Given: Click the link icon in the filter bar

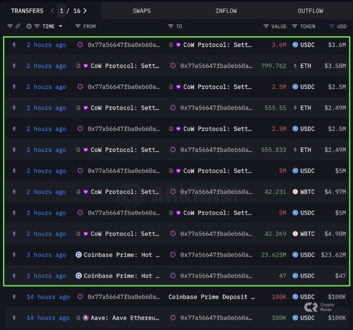Looking at the screenshot, I should click(x=18, y=26).
